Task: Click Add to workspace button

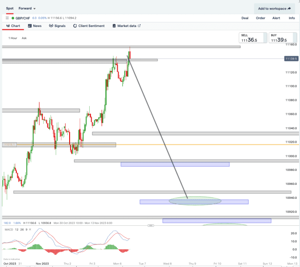Action: pos(275,9)
